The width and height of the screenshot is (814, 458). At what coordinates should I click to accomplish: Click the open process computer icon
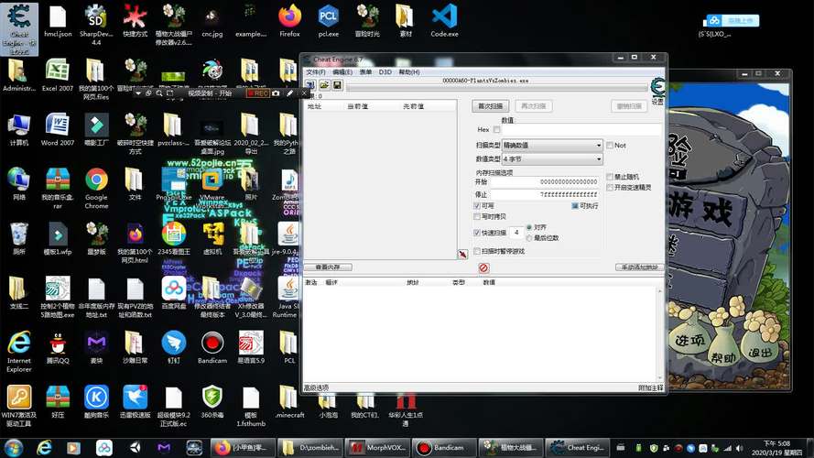tap(310, 85)
